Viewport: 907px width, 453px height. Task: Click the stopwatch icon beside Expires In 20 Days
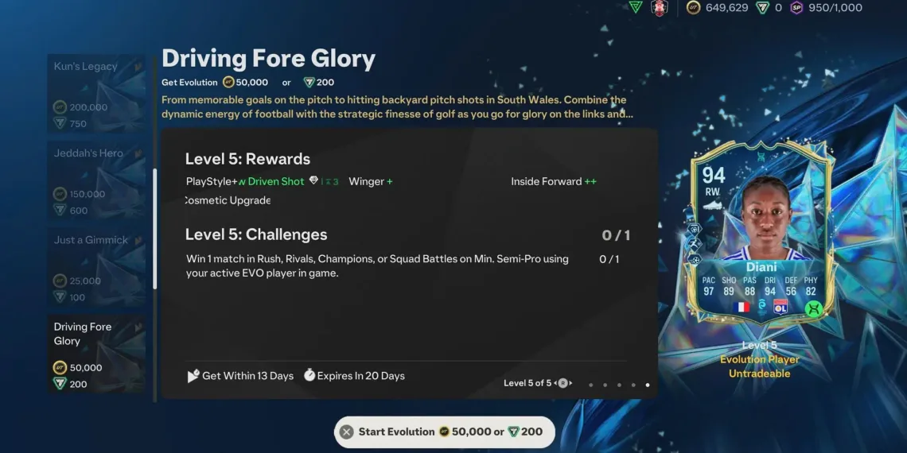tap(309, 376)
